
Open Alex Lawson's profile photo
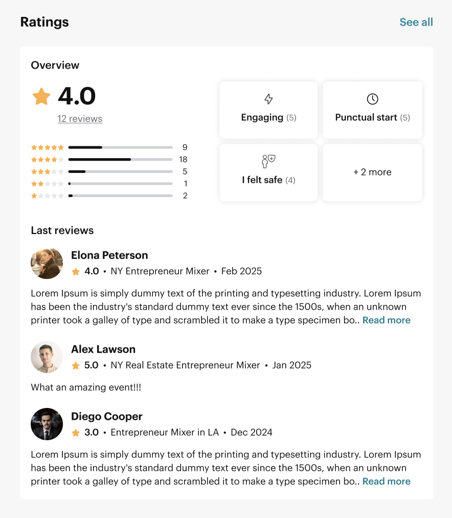coord(47,357)
